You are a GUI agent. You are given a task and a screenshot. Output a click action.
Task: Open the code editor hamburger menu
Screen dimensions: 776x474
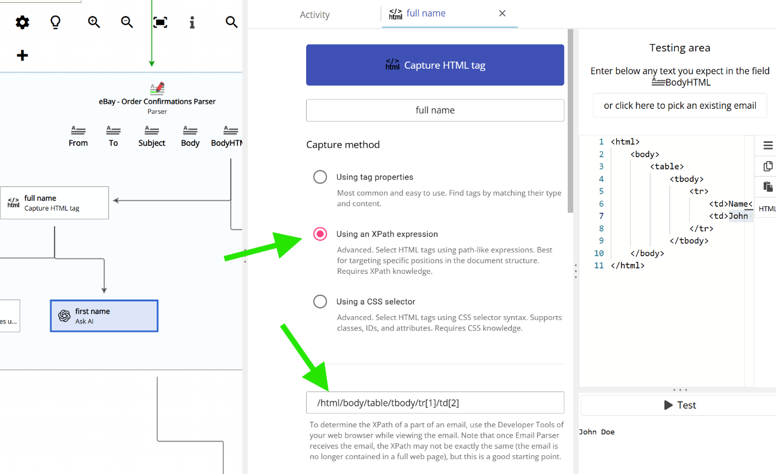tap(767, 145)
